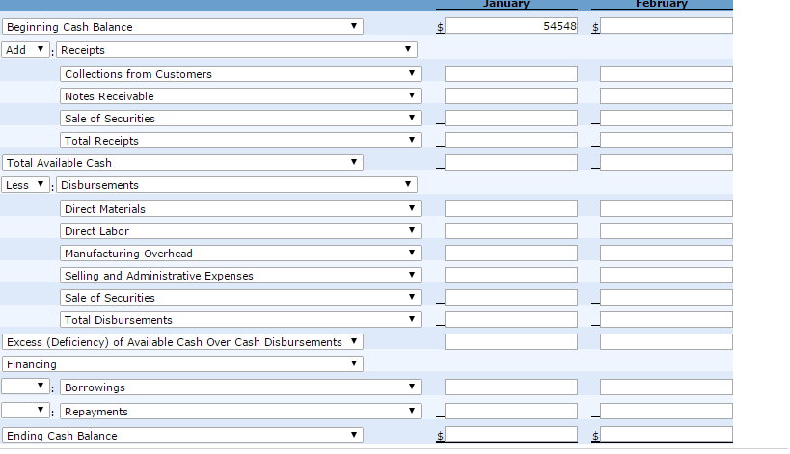The image size is (790, 454).
Task: Click the February Beginning Cash Balance field
Action: pyautogui.click(x=666, y=27)
